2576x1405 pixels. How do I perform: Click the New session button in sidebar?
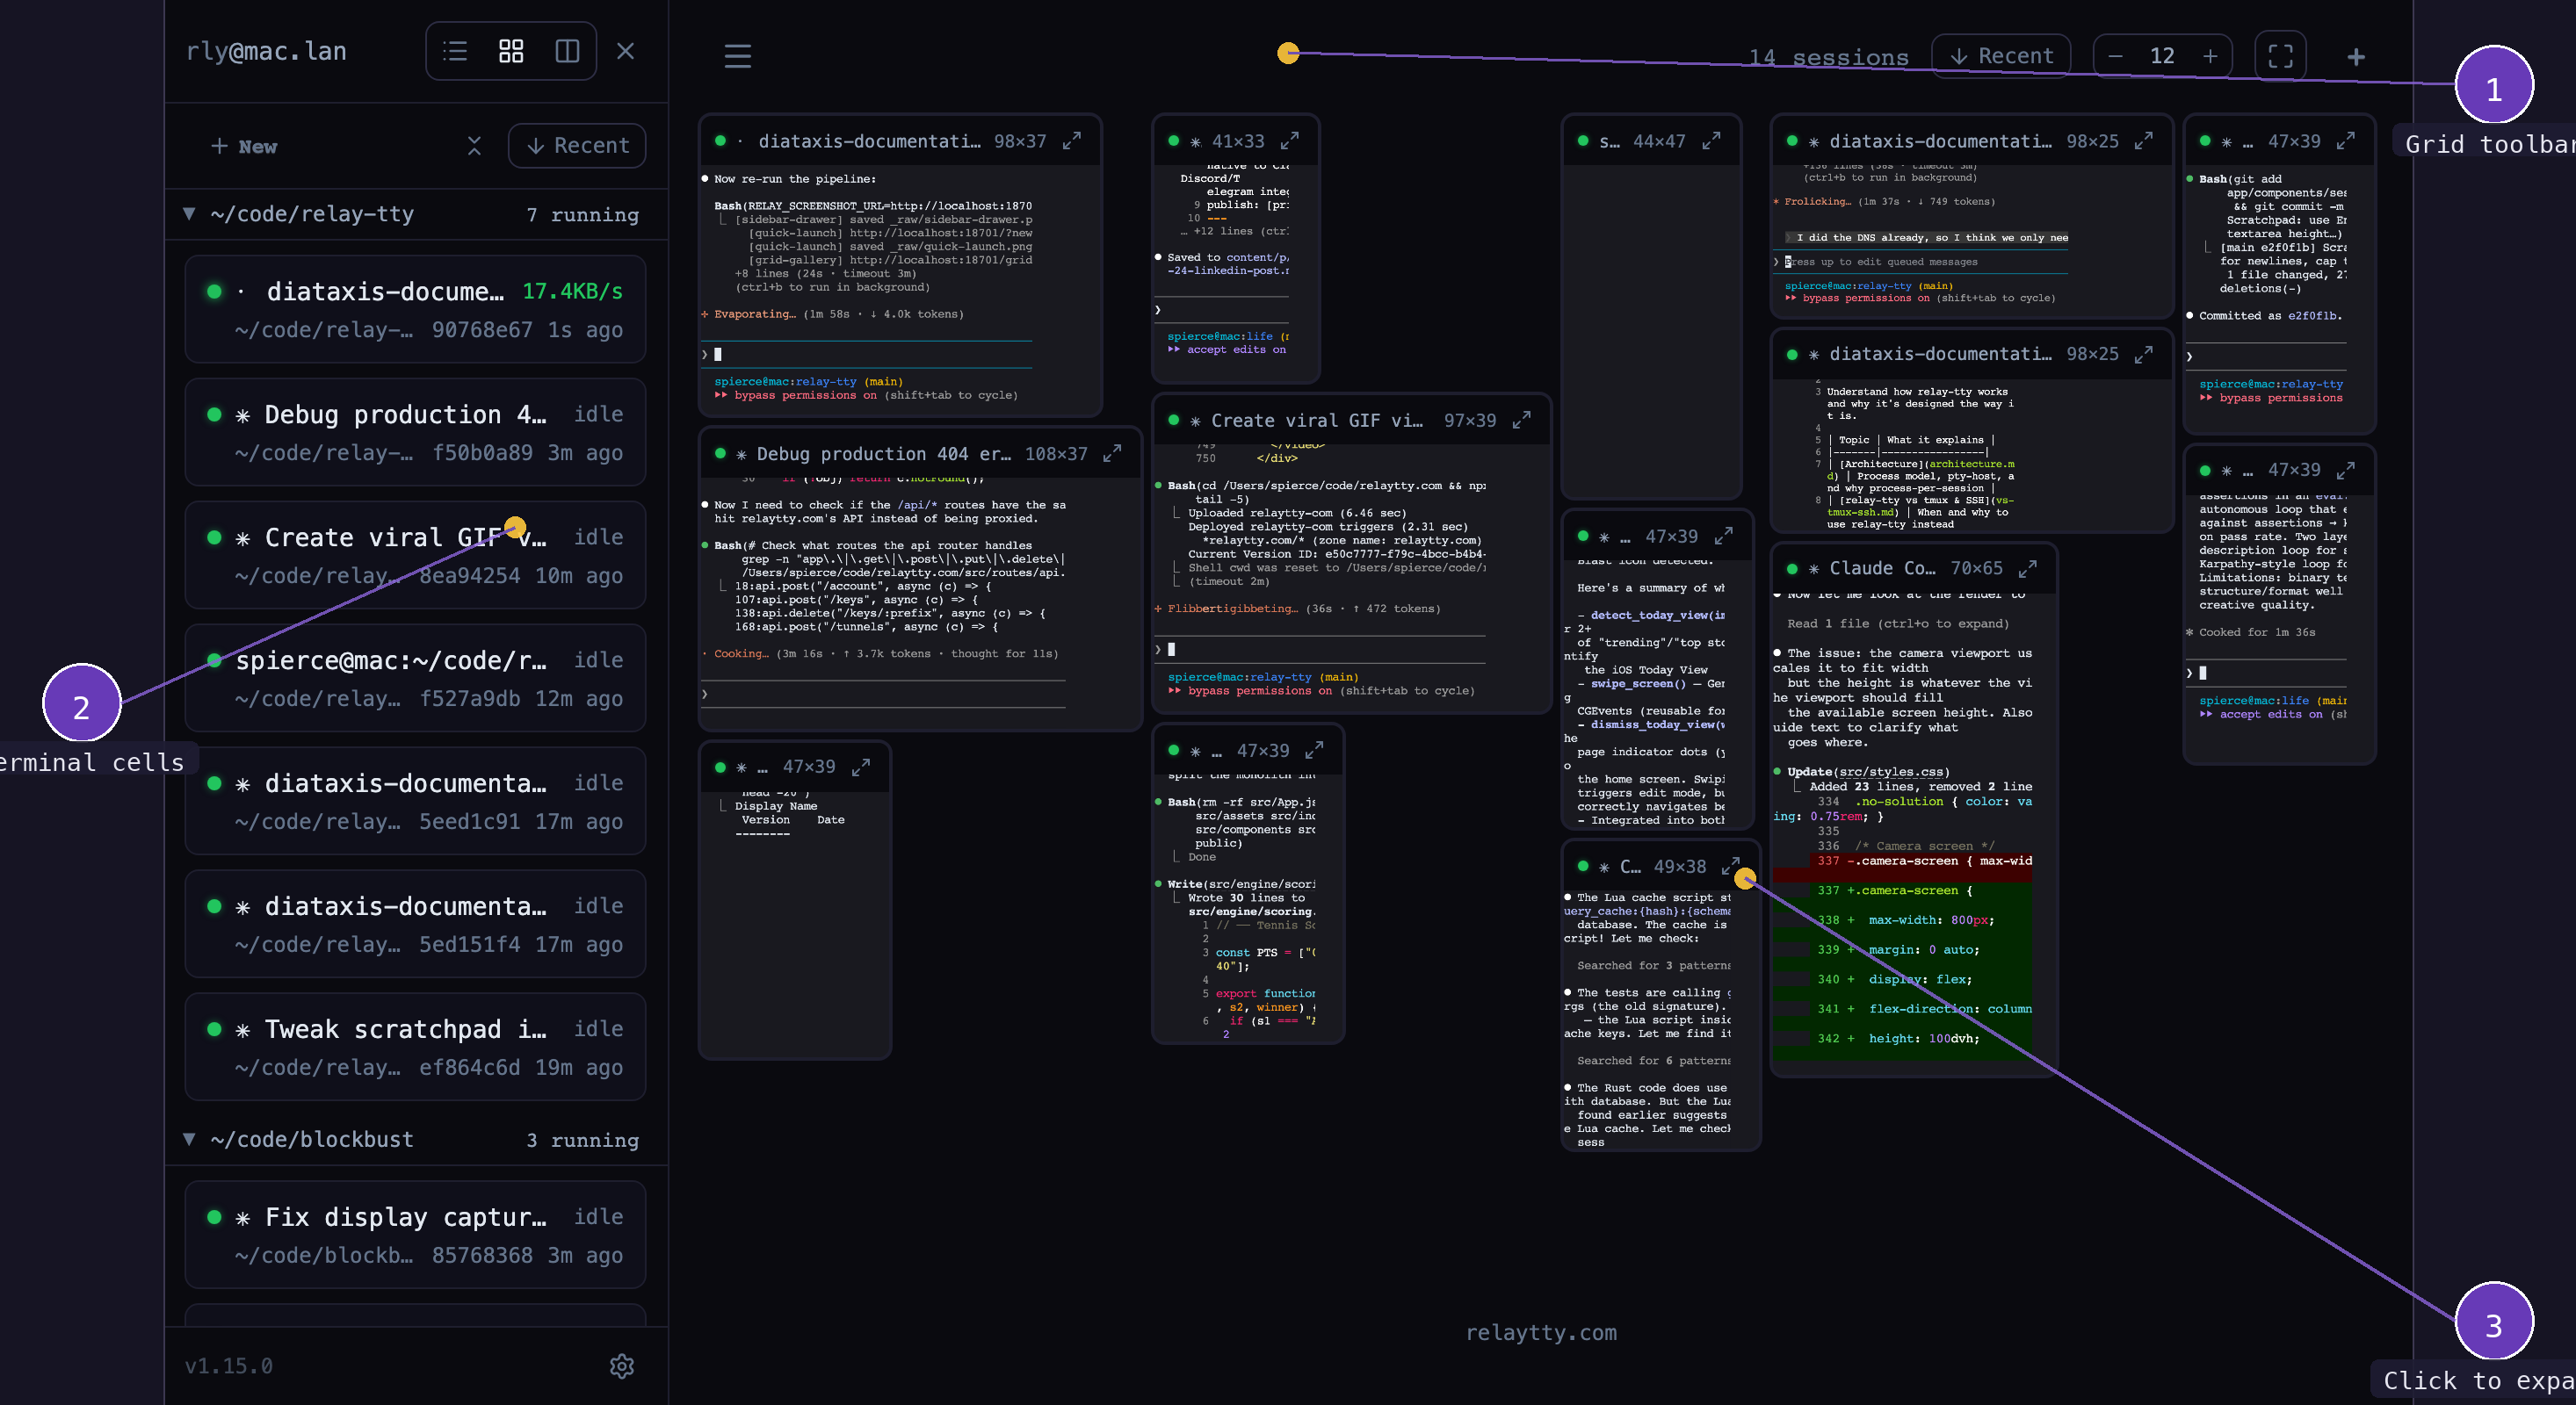click(x=243, y=147)
